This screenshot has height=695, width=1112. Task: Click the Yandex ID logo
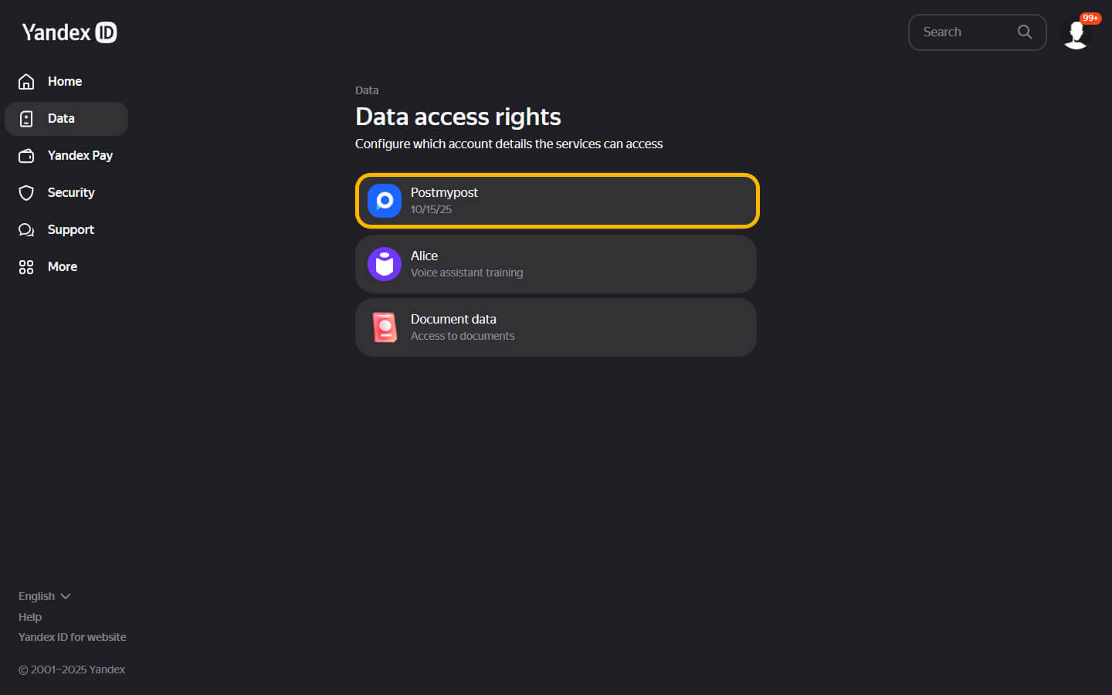pos(69,32)
